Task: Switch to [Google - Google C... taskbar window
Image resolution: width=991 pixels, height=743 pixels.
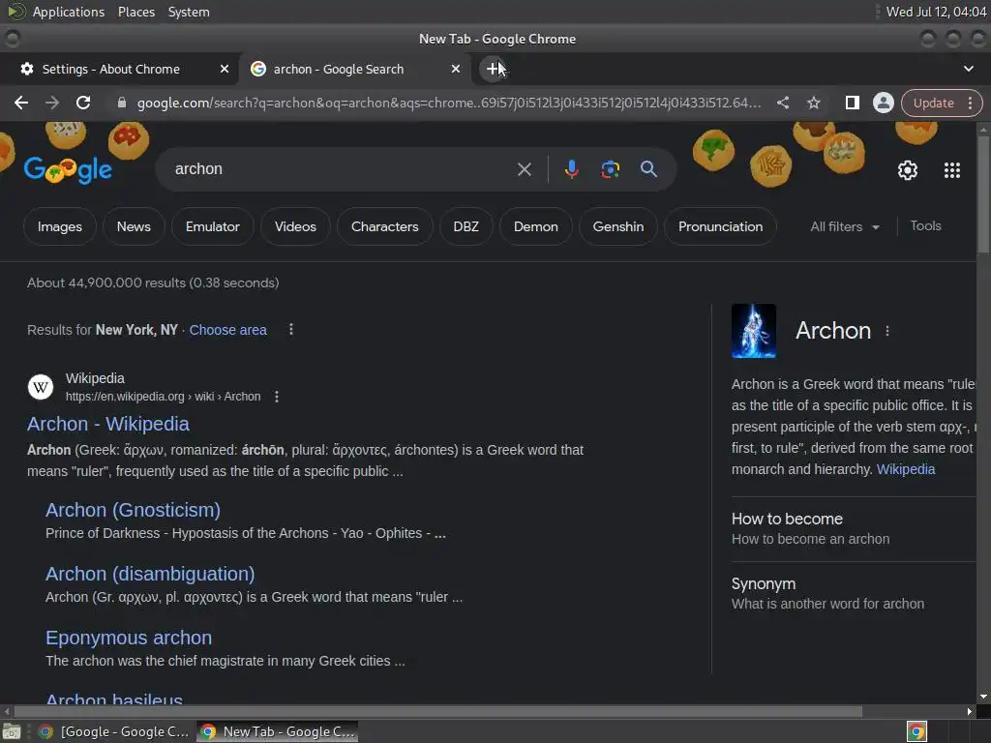Action: pyautogui.click(x=114, y=731)
